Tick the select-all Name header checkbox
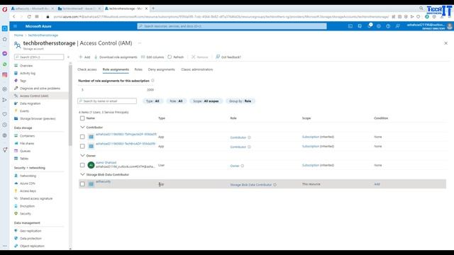 tap(82, 118)
